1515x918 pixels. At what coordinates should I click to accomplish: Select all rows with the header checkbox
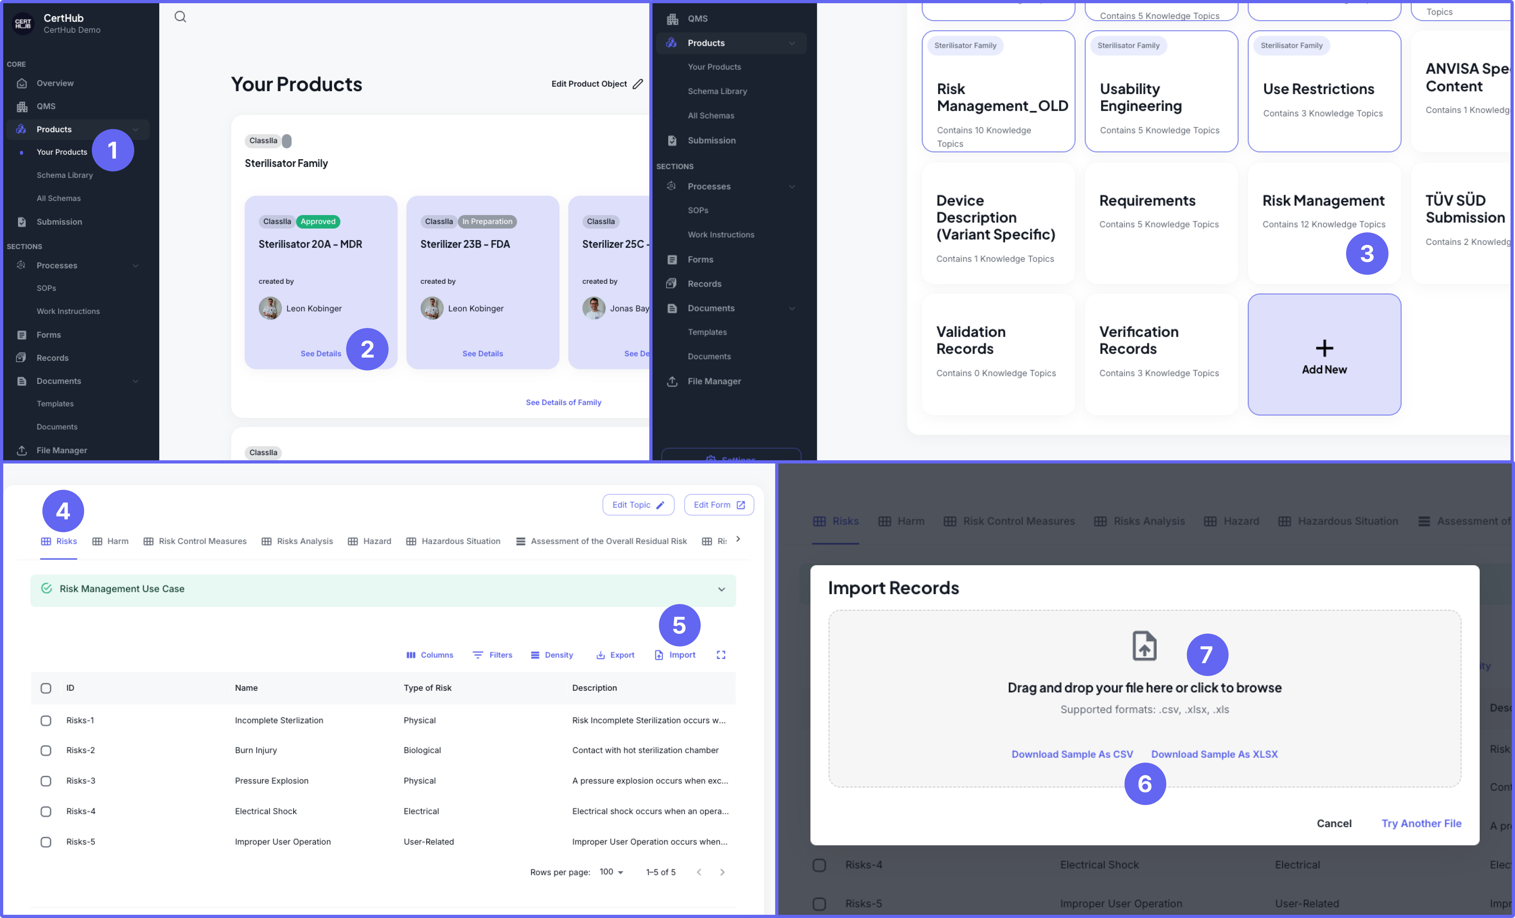click(x=46, y=688)
